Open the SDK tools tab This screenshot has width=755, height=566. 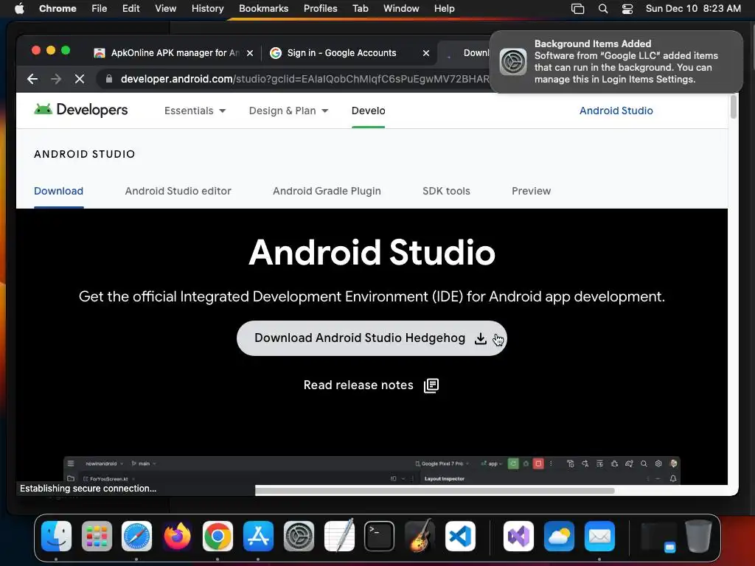pyautogui.click(x=446, y=191)
